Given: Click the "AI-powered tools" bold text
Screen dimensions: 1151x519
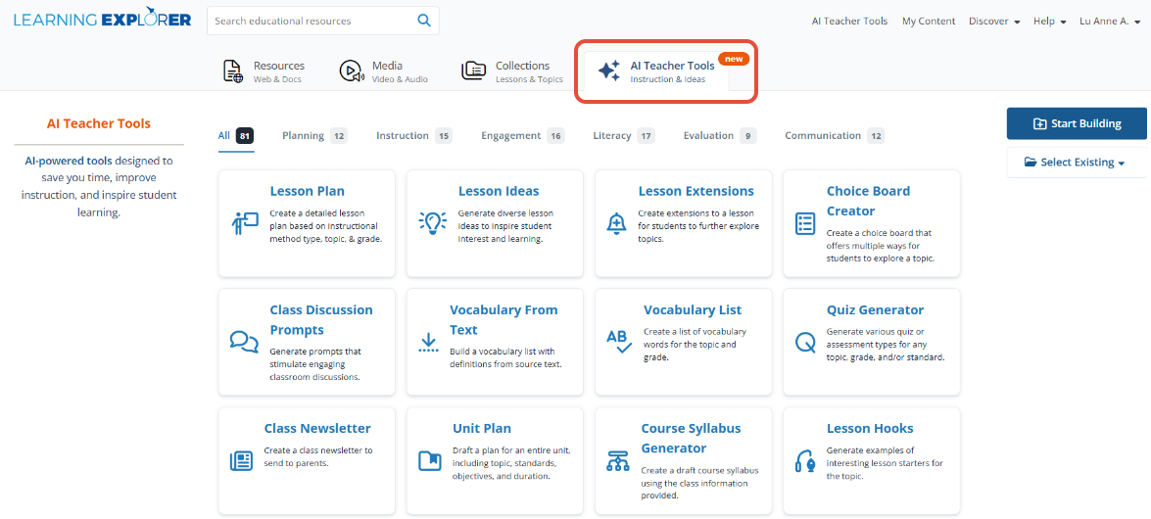Looking at the screenshot, I should tap(69, 160).
